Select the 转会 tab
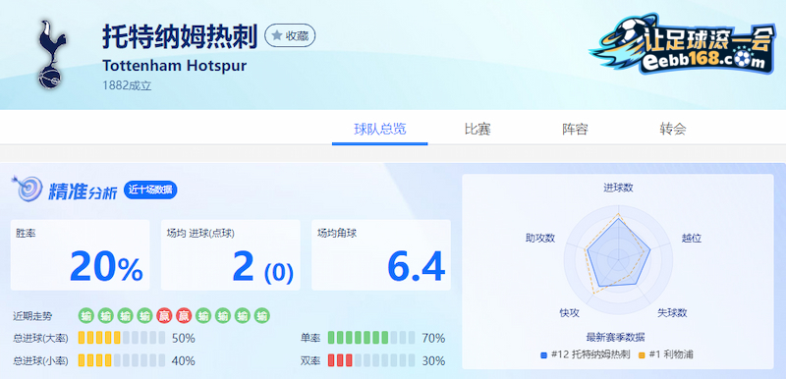The width and height of the screenshot is (786, 379). coord(673,130)
